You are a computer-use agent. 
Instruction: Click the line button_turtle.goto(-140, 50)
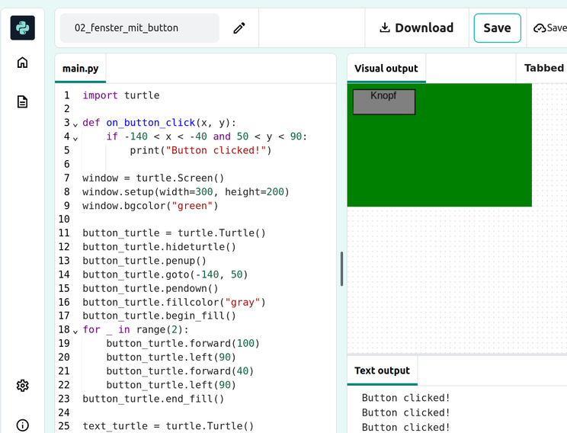click(165, 274)
